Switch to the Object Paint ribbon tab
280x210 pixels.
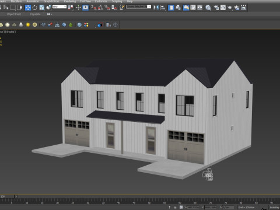[x=14, y=14]
